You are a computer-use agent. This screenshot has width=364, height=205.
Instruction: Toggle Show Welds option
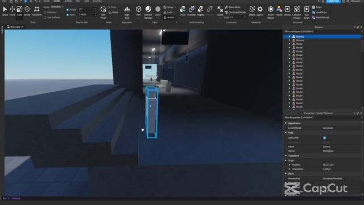tap(233, 7)
